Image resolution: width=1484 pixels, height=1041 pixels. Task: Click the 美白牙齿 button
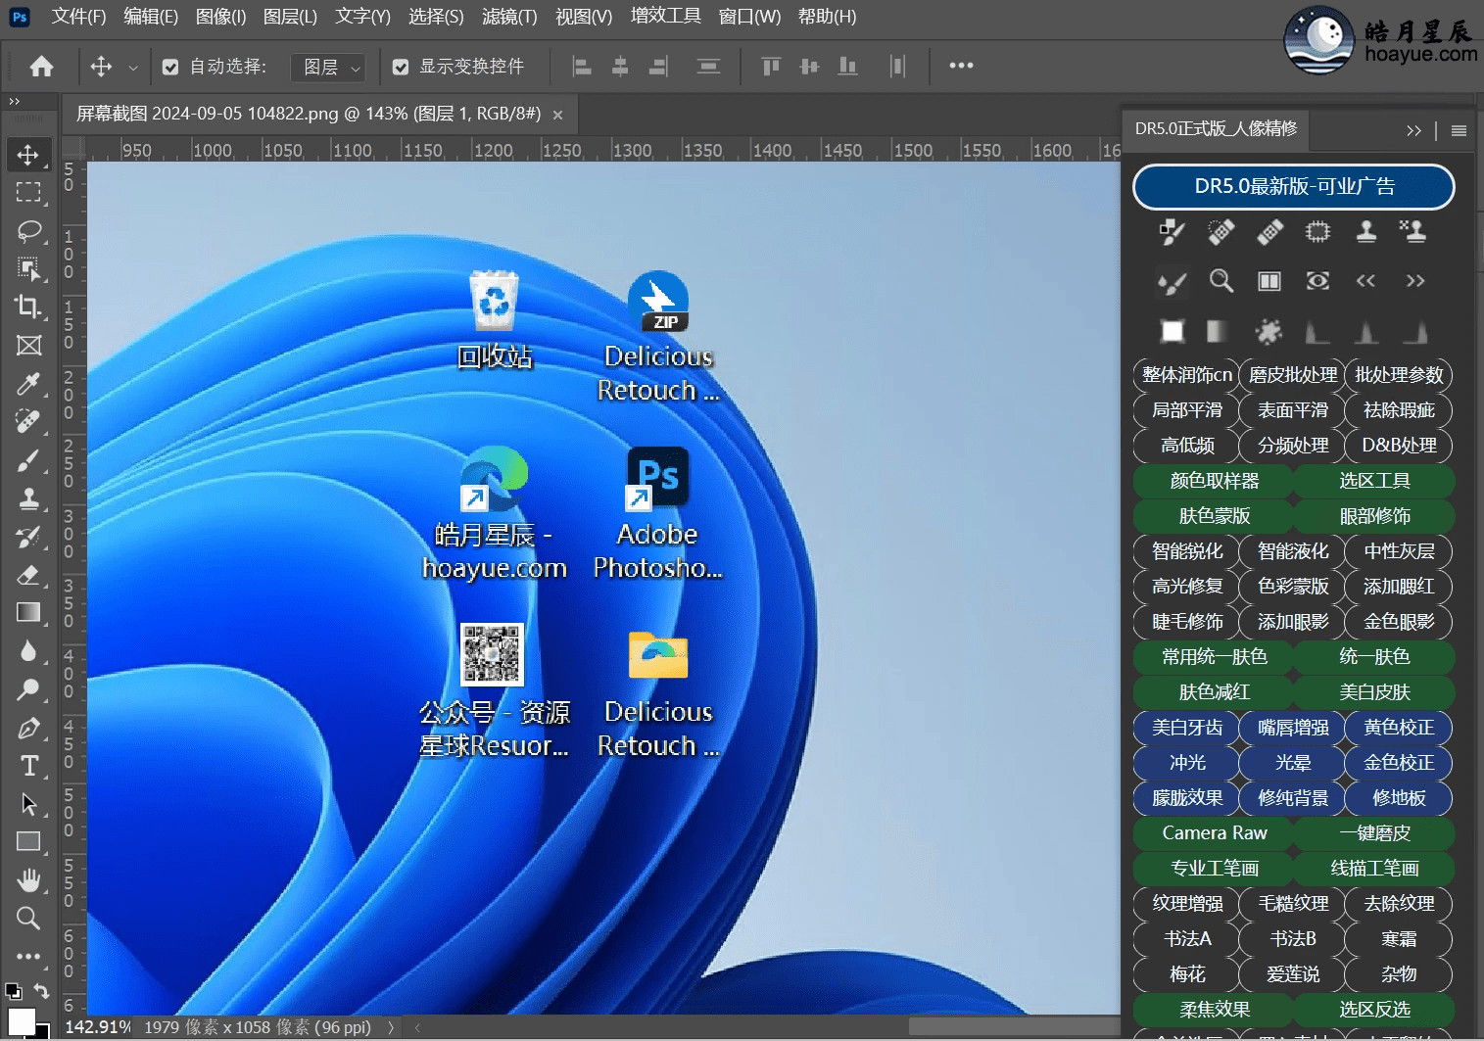[x=1187, y=728]
